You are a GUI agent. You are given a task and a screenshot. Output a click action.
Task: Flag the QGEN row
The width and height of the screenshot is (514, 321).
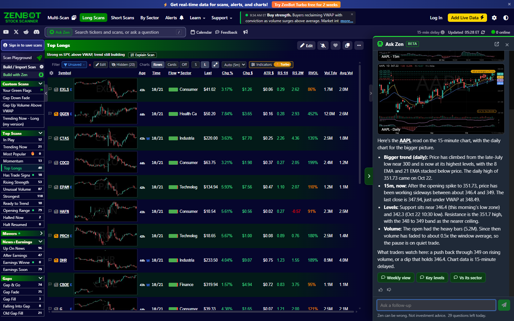click(50, 114)
